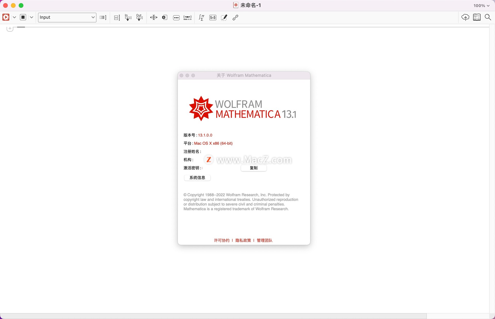
Task: Click the inline cell insertion icon
Action: 165,18
